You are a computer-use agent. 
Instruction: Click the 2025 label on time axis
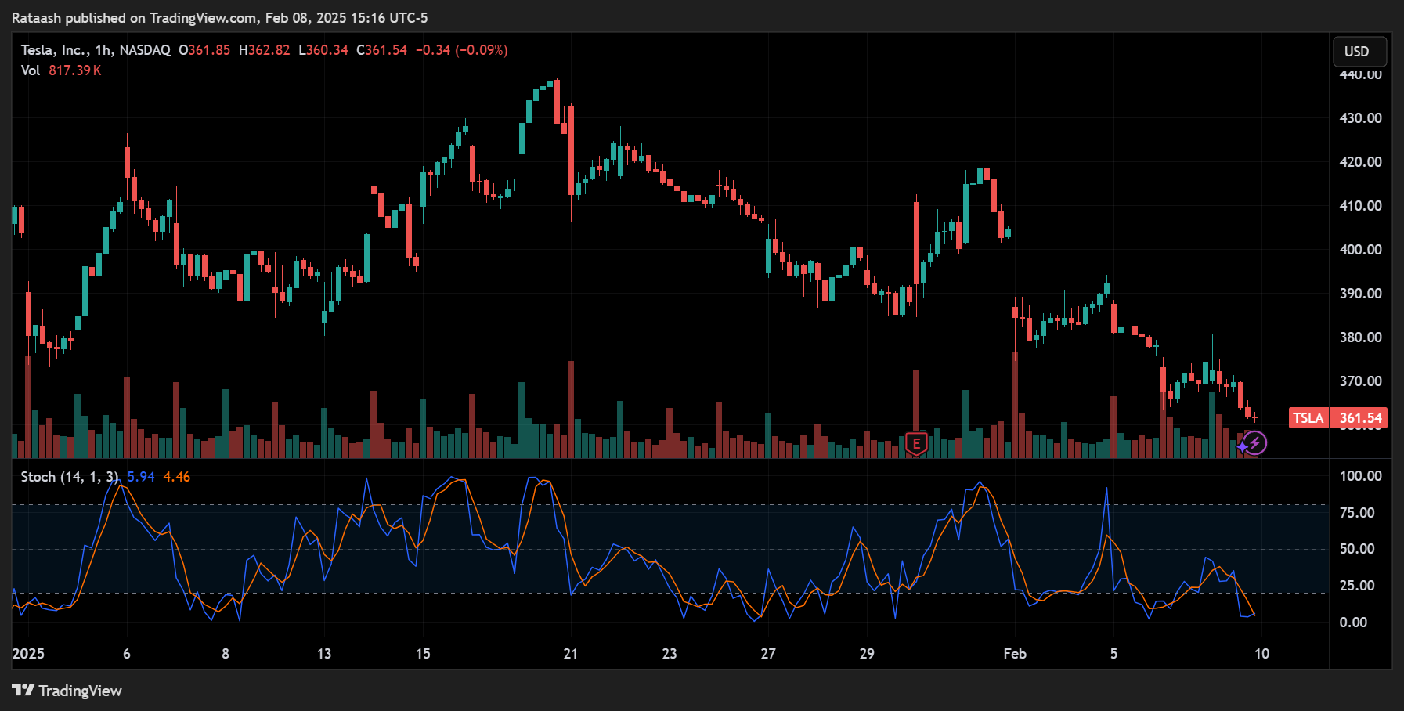(28, 654)
